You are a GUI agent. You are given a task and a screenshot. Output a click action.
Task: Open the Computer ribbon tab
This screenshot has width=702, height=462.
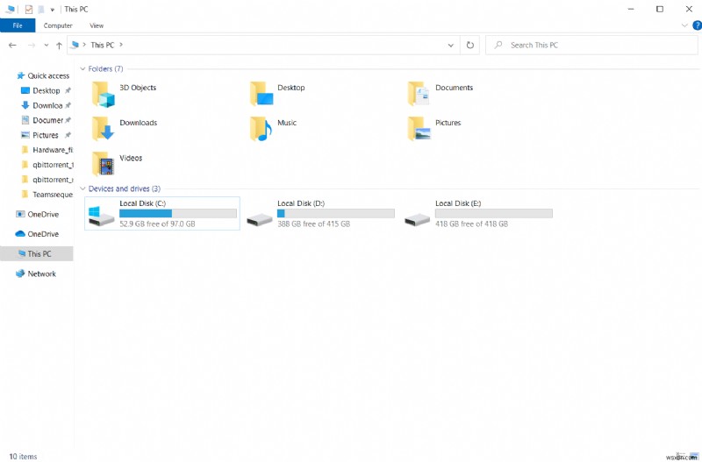(x=58, y=25)
